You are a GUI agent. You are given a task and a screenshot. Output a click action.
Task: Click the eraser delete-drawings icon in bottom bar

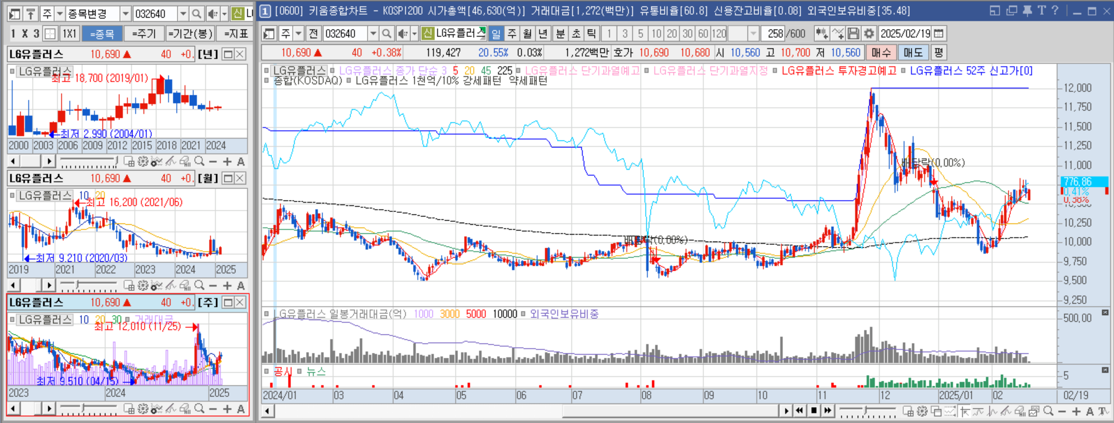[x=1020, y=411]
